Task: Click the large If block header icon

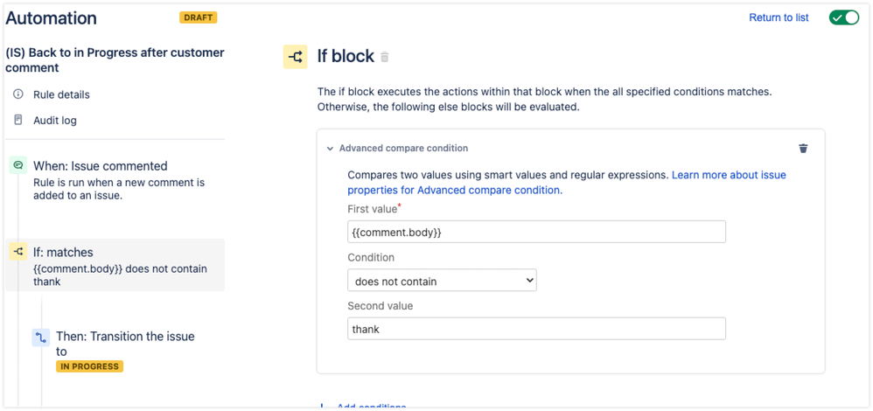Action: [295, 57]
